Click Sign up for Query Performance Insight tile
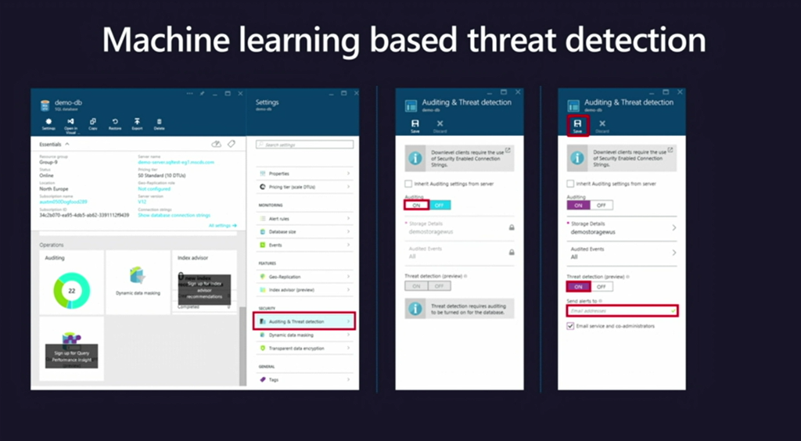The height and width of the screenshot is (441, 801). click(71, 349)
